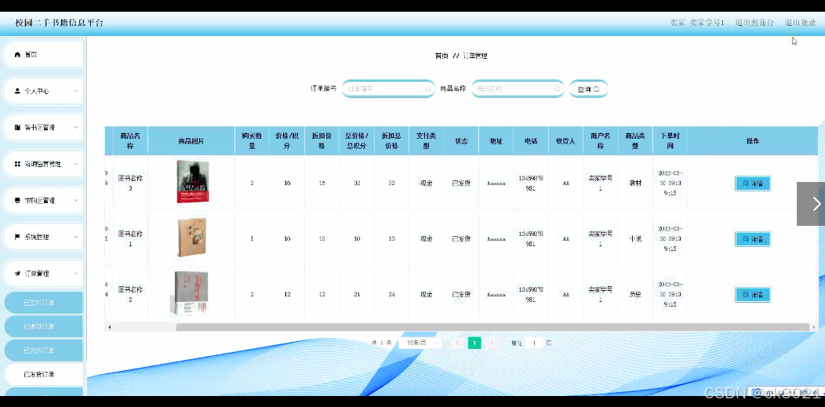
Task: Focus the 订单编号 input field
Action: pos(388,89)
